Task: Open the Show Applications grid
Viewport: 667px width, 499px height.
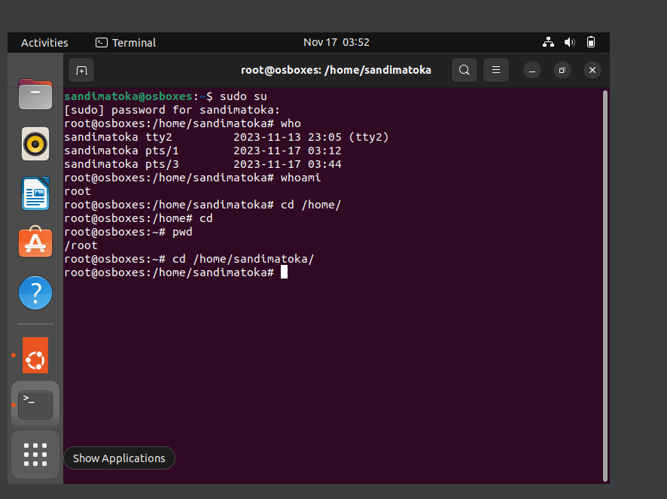Action: point(35,455)
